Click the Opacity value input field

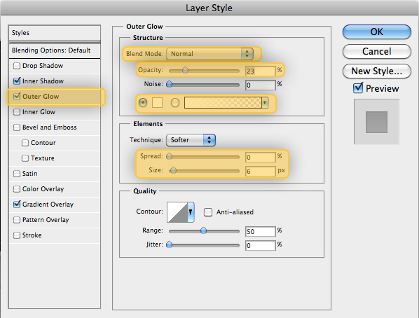tap(260, 71)
